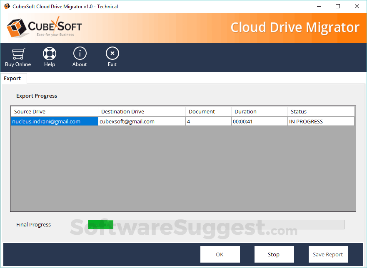Screen dimensions: 367x268
Task: Exit the application via the X icon
Action: 112,53
